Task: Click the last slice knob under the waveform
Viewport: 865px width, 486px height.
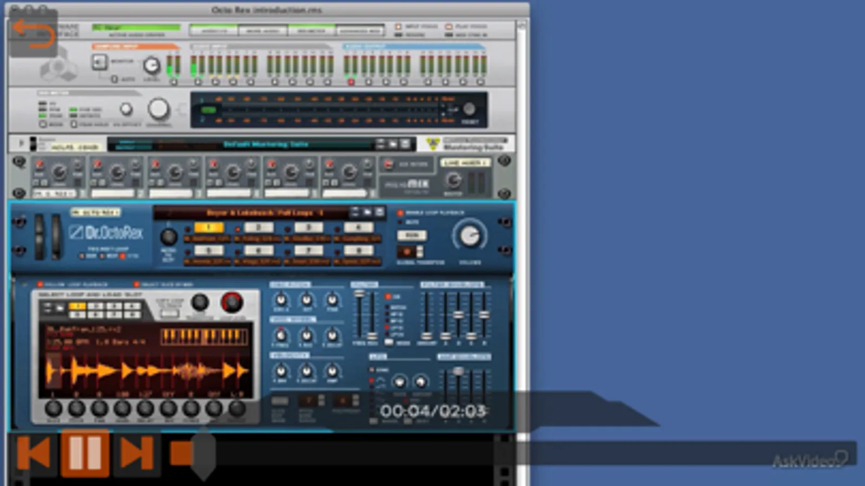Action: tap(237, 409)
